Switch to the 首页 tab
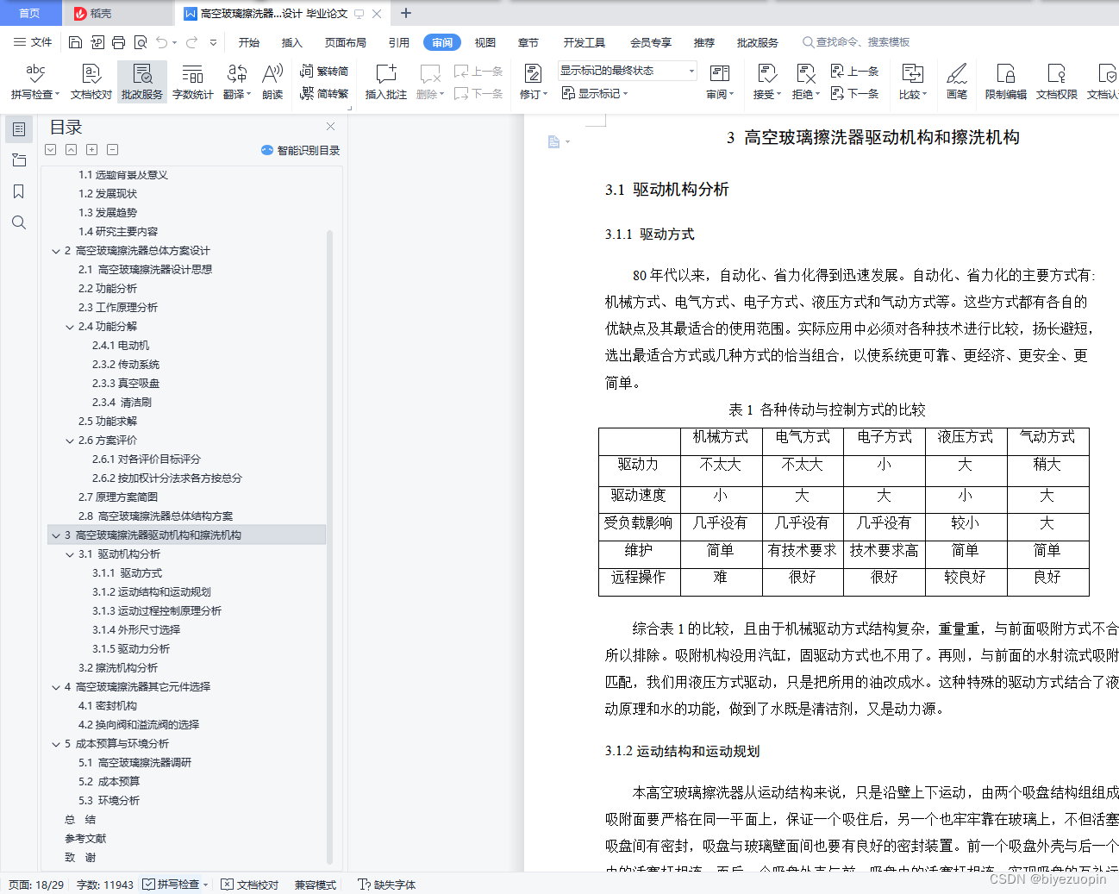This screenshot has height=894, width=1119. (x=29, y=13)
